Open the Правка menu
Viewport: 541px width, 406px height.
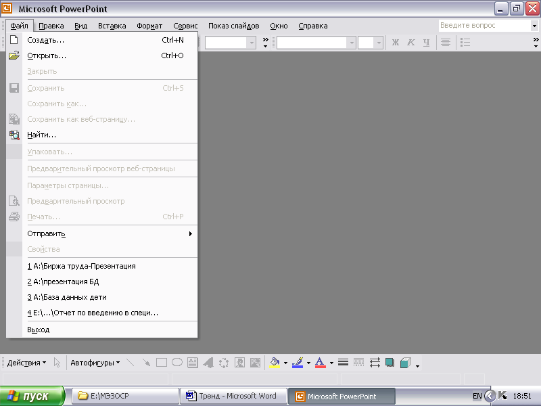coord(51,26)
